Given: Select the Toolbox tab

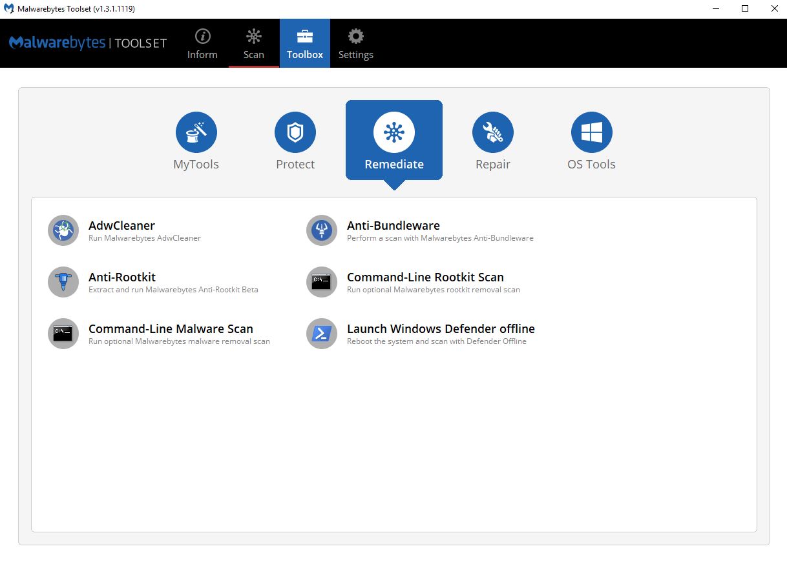Looking at the screenshot, I should coord(305,43).
